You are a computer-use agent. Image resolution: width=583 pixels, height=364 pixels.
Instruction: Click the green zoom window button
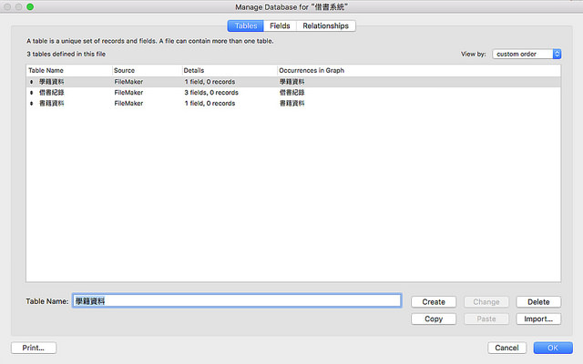point(30,6)
